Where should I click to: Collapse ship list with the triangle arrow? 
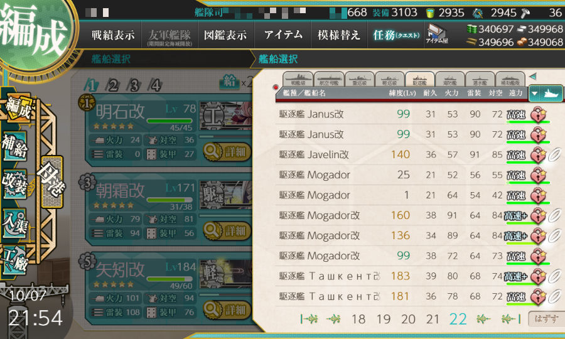point(533,77)
